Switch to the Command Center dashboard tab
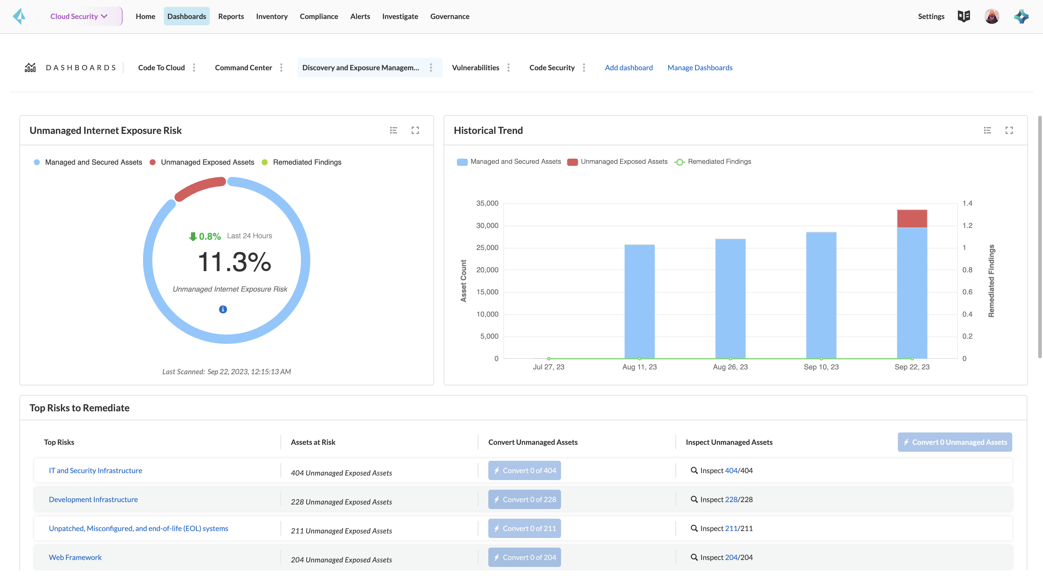 click(243, 68)
